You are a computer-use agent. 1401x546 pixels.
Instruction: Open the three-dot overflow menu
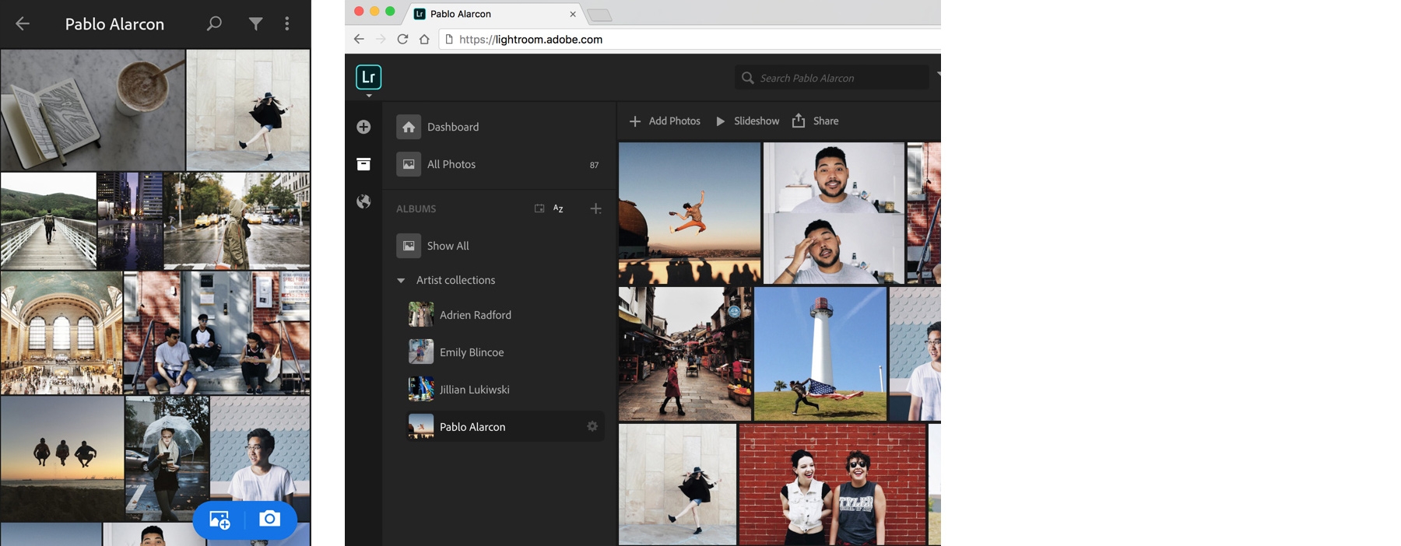287,23
